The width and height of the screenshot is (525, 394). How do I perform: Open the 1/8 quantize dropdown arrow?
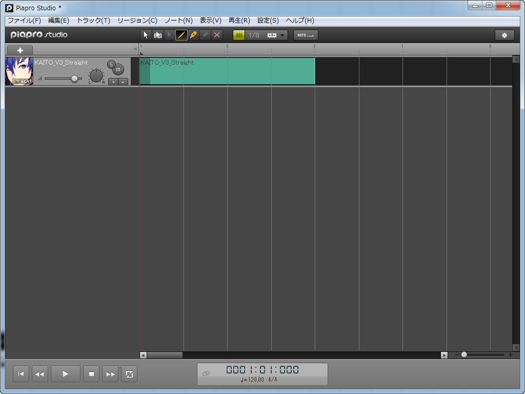click(x=282, y=35)
